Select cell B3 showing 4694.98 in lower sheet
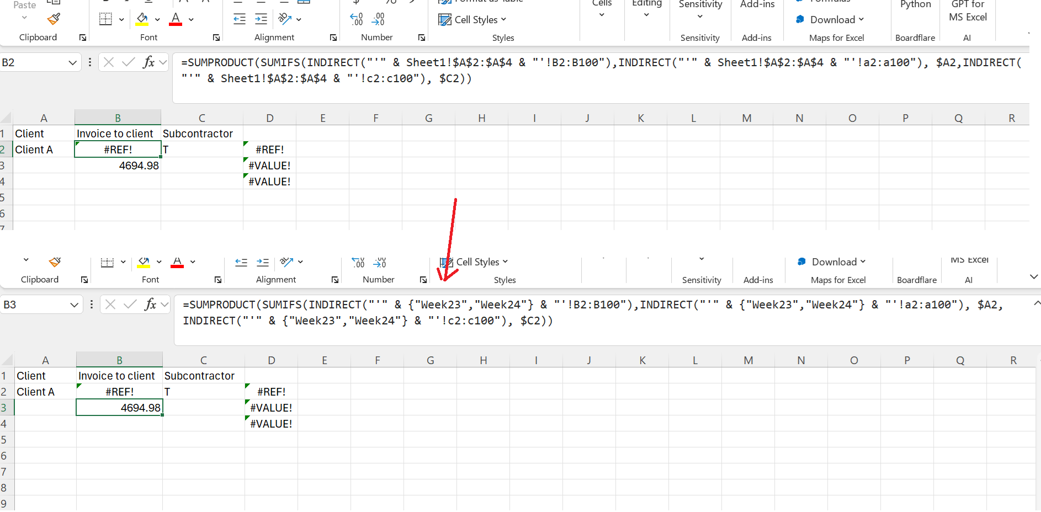The image size is (1041, 512). tap(119, 408)
